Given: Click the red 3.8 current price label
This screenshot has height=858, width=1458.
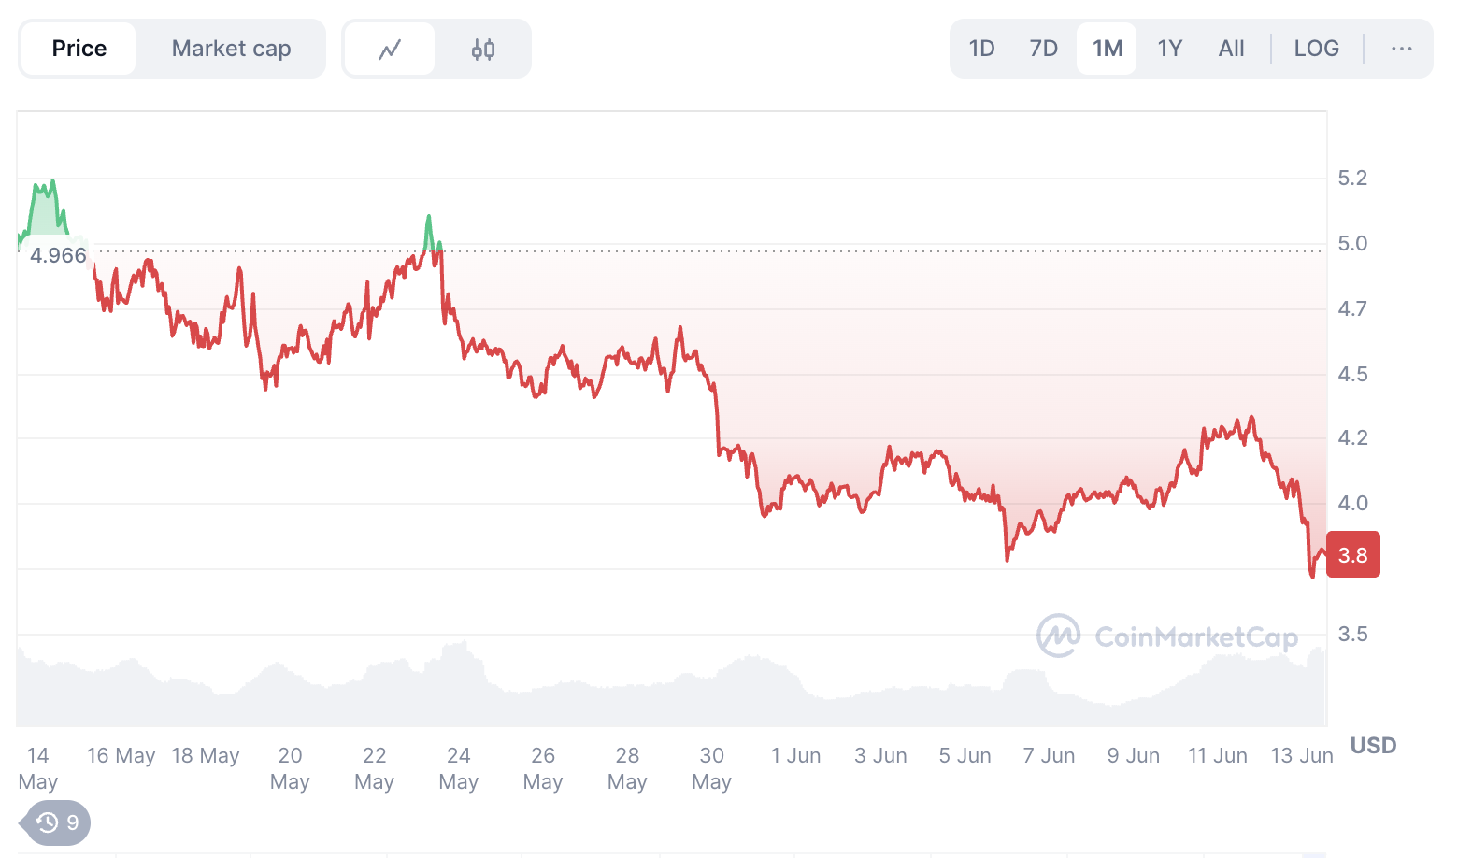Looking at the screenshot, I should (1352, 555).
